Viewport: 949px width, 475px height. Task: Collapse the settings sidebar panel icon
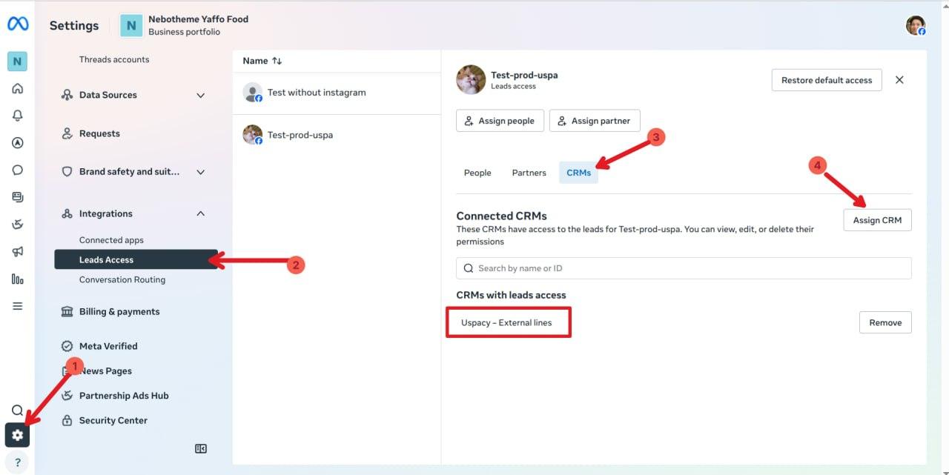pyautogui.click(x=201, y=448)
